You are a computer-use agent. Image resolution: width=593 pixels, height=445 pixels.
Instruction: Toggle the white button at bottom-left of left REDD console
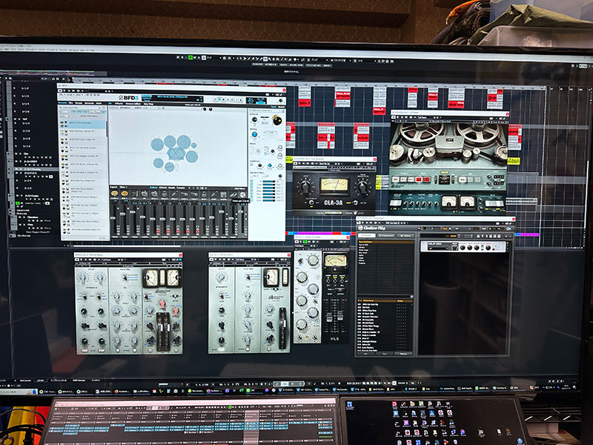tap(85, 350)
